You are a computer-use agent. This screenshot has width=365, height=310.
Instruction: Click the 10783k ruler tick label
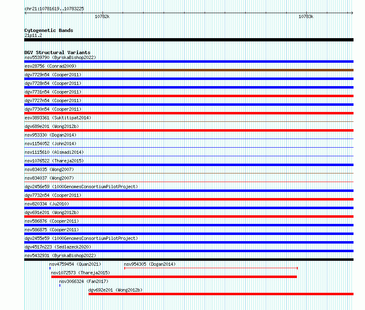tap(306, 16)
